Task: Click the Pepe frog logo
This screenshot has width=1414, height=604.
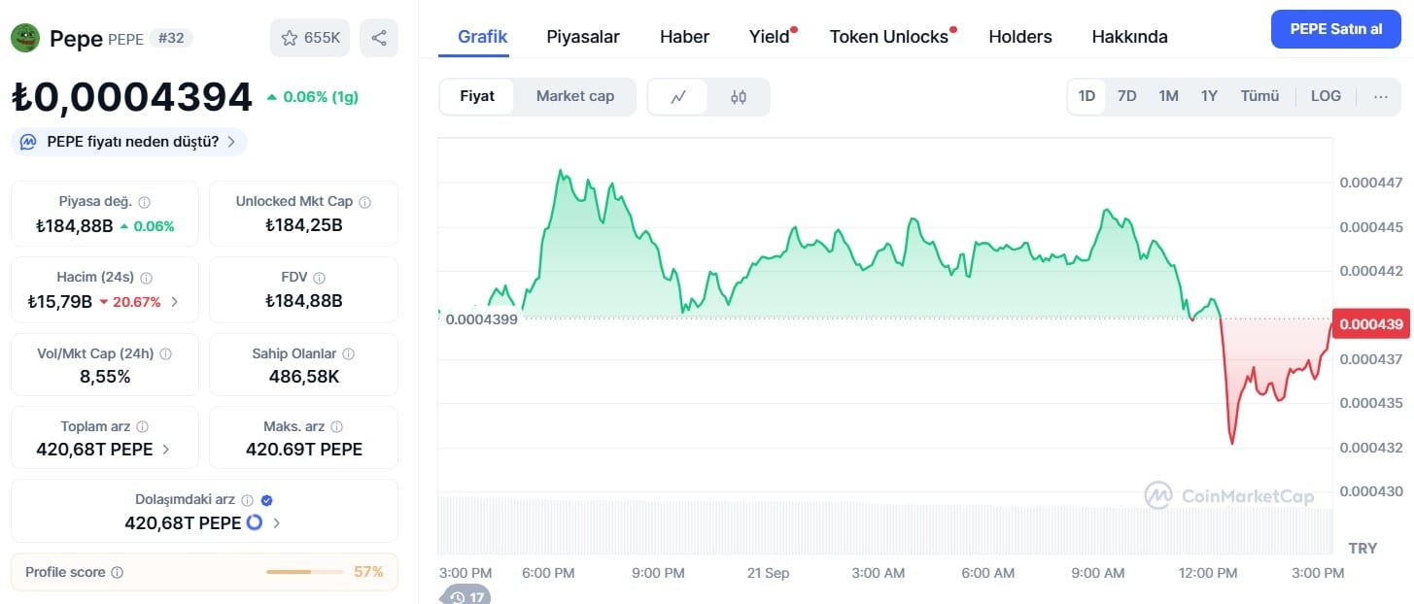Action: coord(24,38)
